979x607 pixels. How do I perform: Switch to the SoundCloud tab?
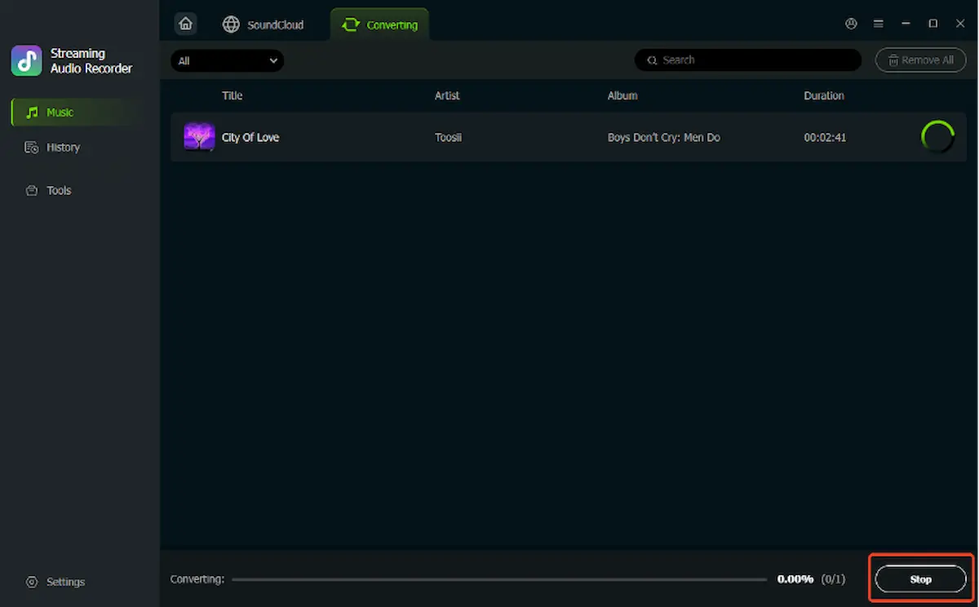(263, 24)
